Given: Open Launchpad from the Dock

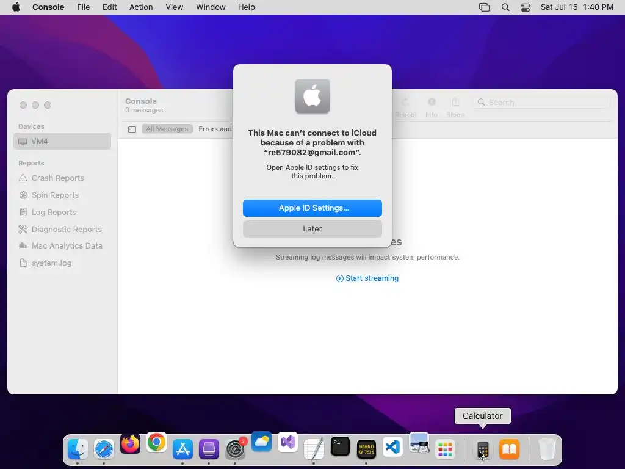Looking at the screenshot, I should [445, 449].
